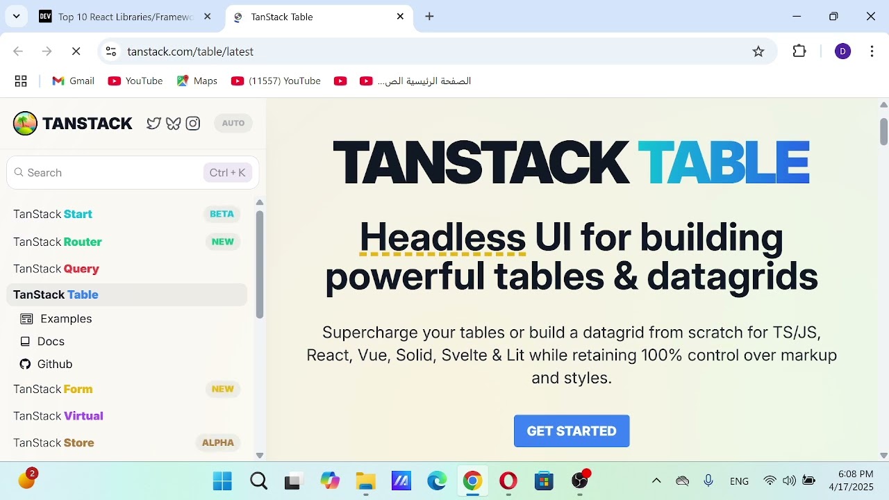The width and height of the screenshot is (889, 500).
Task: Open Microsoft Store from taskbar
Action: 544,481
